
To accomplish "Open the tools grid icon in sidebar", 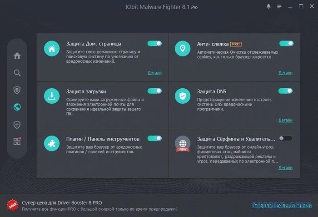I will [x=17, y=141].
